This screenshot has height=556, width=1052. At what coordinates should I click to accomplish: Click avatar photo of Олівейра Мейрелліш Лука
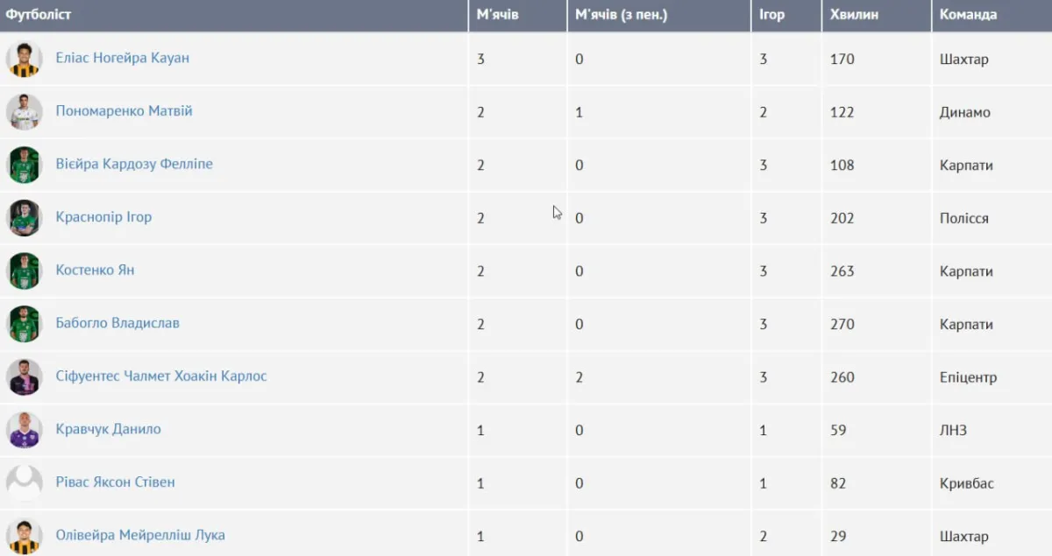pos(24,536)
